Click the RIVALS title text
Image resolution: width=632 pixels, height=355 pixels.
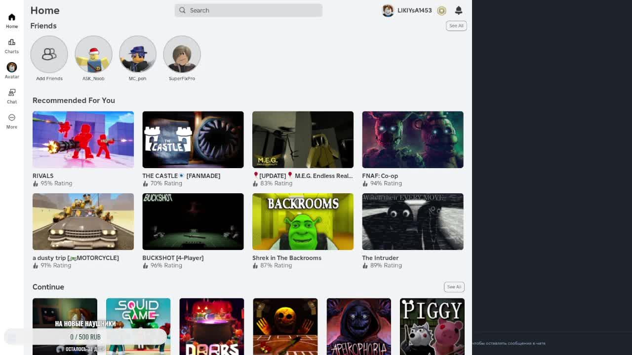coord(43,176)
